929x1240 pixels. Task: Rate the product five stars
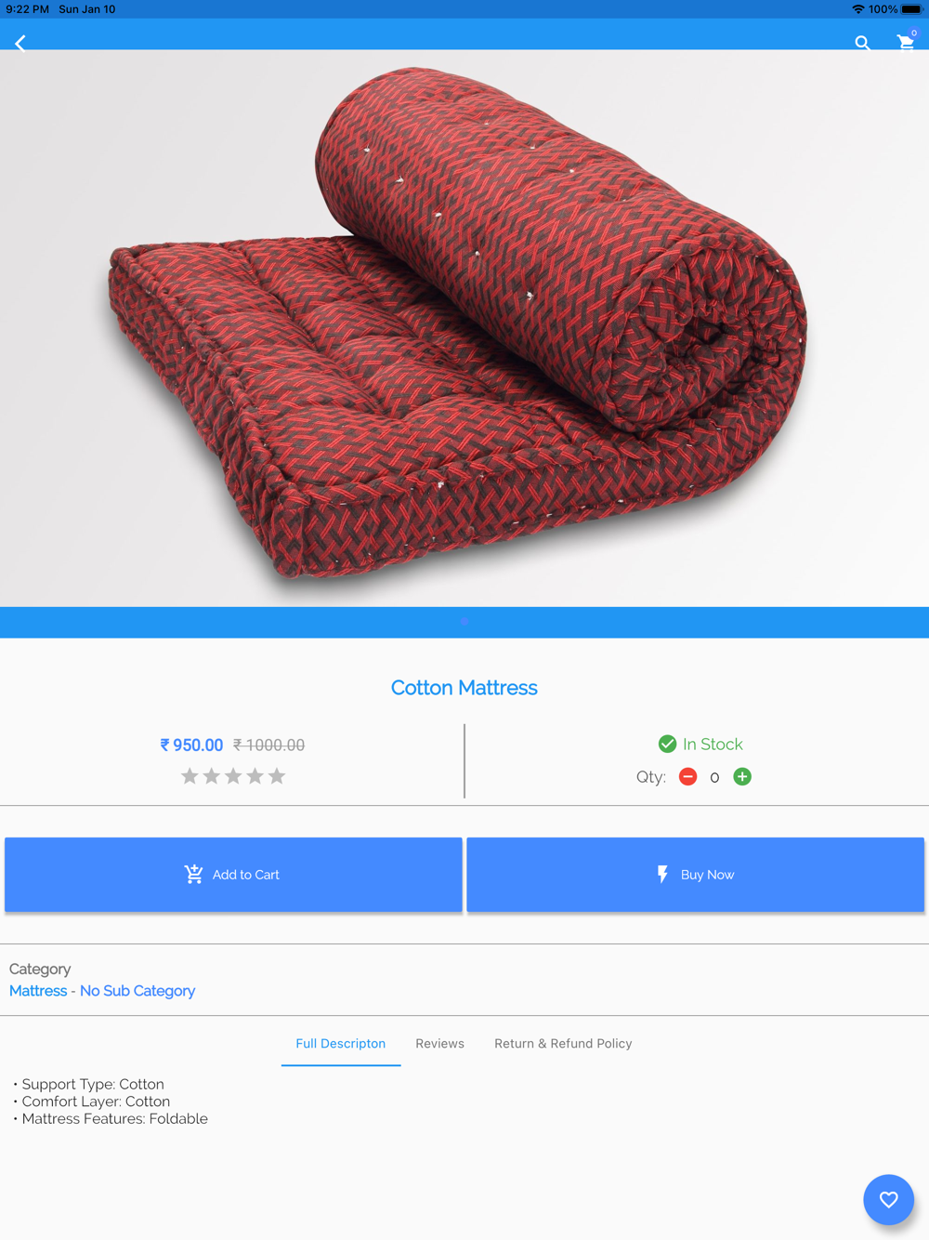click(x=277, y=776)
